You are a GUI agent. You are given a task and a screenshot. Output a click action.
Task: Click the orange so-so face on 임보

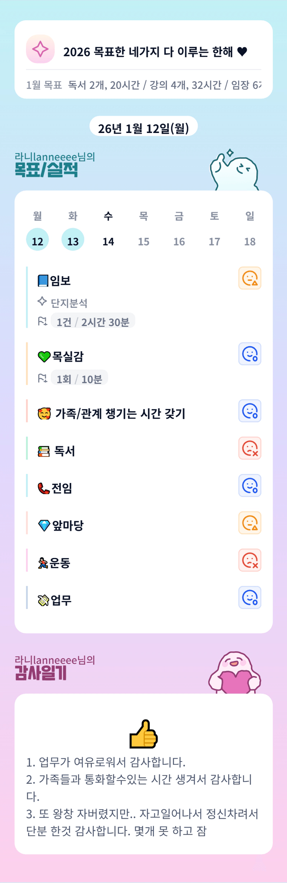point(250,278)
